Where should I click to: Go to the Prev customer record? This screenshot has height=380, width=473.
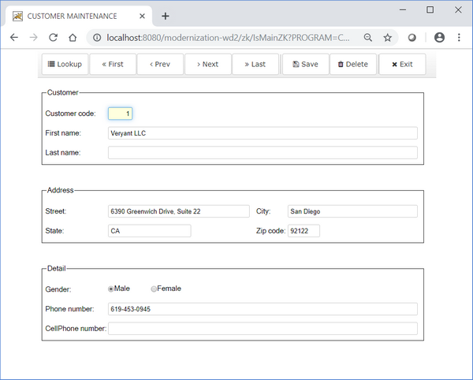[x=160, y=65]
